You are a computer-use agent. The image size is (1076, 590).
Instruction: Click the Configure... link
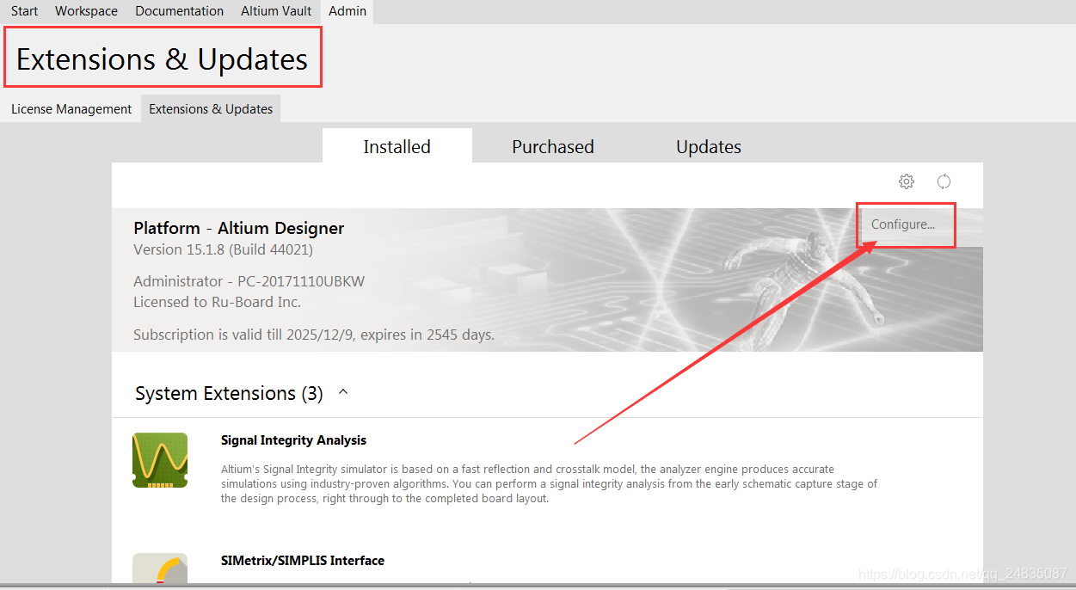click(x=902, y=224)
